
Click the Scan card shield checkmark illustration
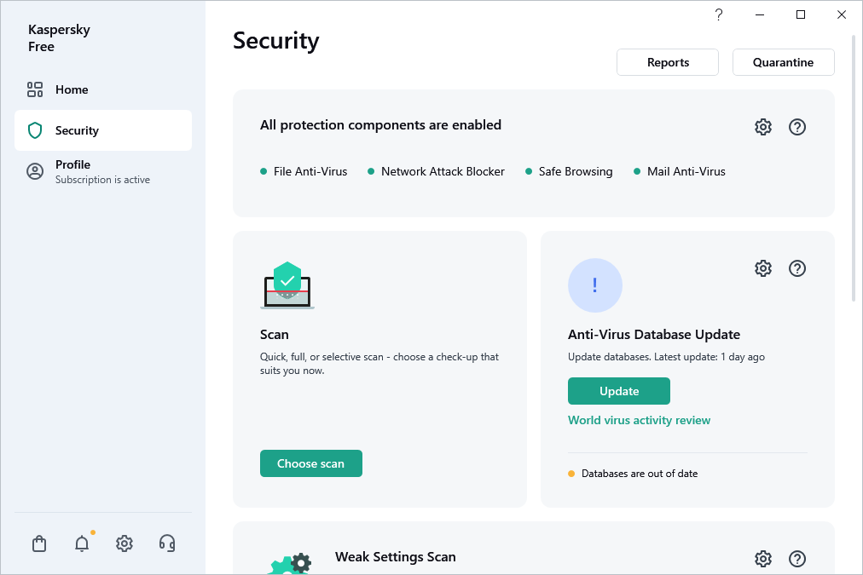(287, 285)
